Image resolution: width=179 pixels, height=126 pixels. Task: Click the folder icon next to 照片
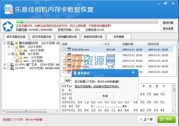(x=16, y=47)
